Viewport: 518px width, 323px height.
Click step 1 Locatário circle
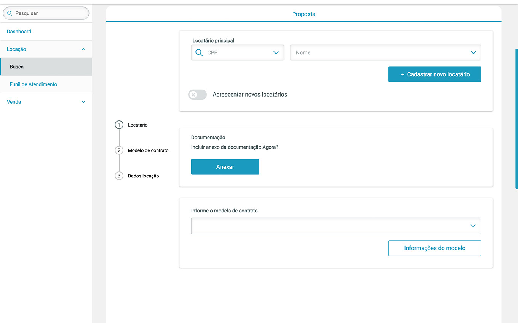[x=119, y=125]
